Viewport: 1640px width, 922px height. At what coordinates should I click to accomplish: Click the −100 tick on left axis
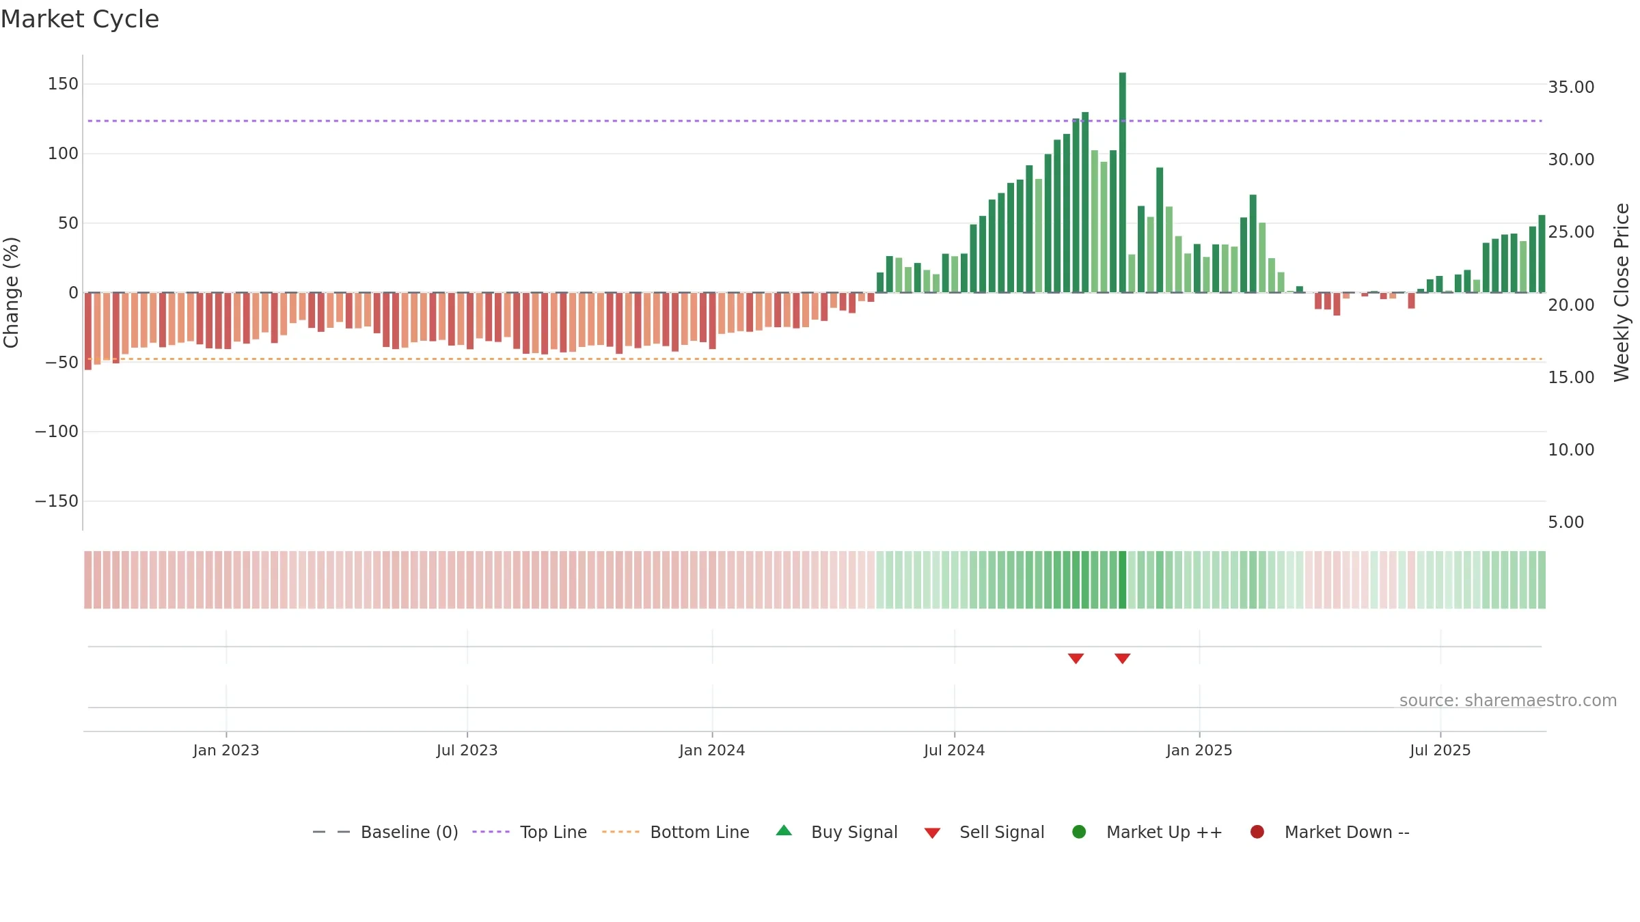57,432
